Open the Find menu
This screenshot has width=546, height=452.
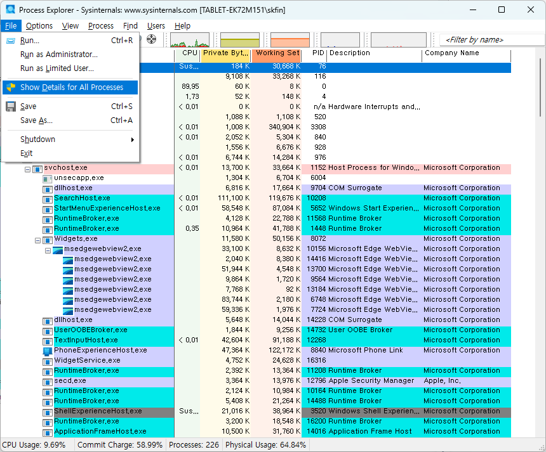(130, 26)
